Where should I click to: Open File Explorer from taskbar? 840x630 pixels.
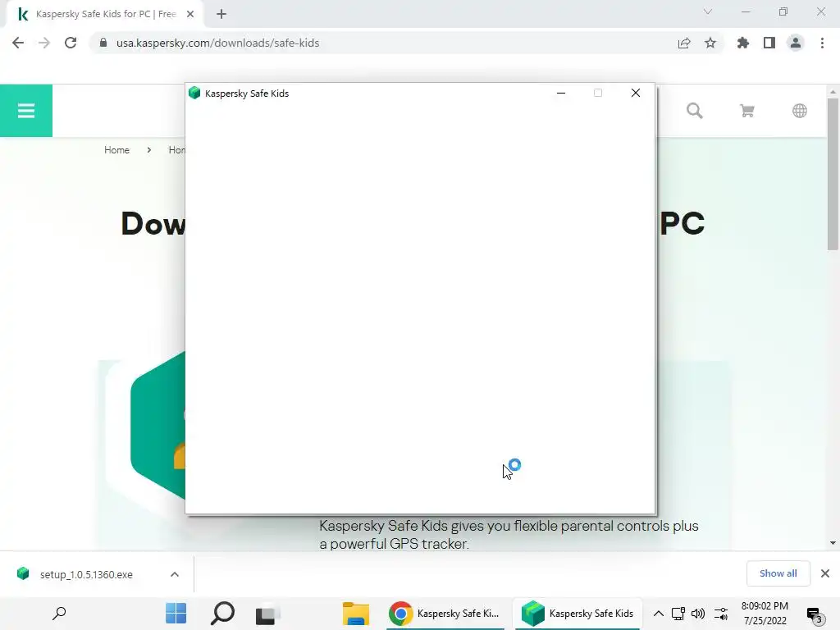(x=356, y=614)
